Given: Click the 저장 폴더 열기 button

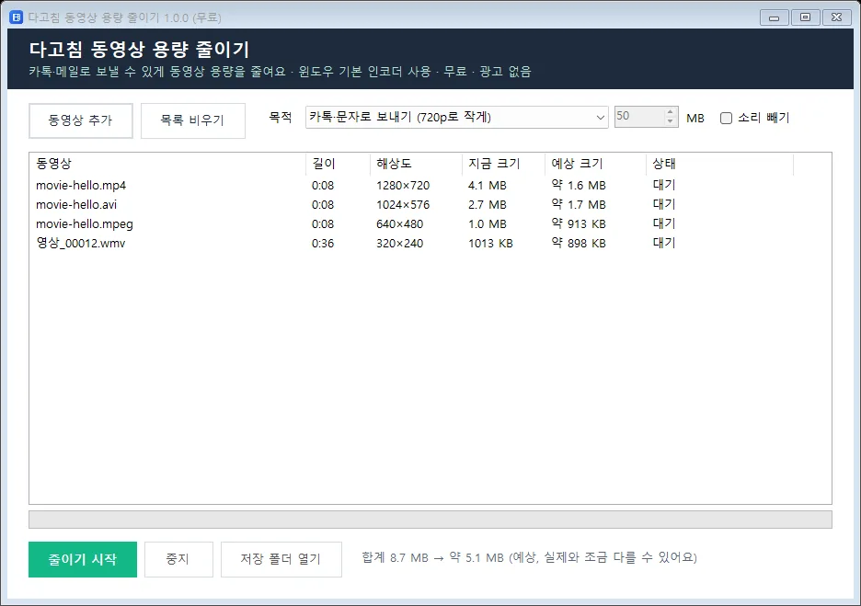Looking at the screenshot, I should click(281, 559).
